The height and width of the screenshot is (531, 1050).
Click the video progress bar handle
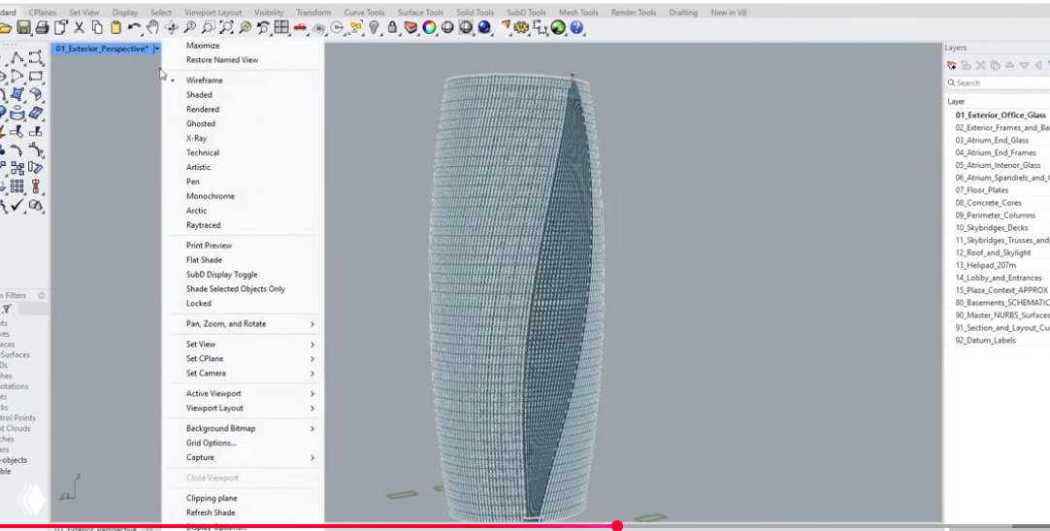point(617,526)
